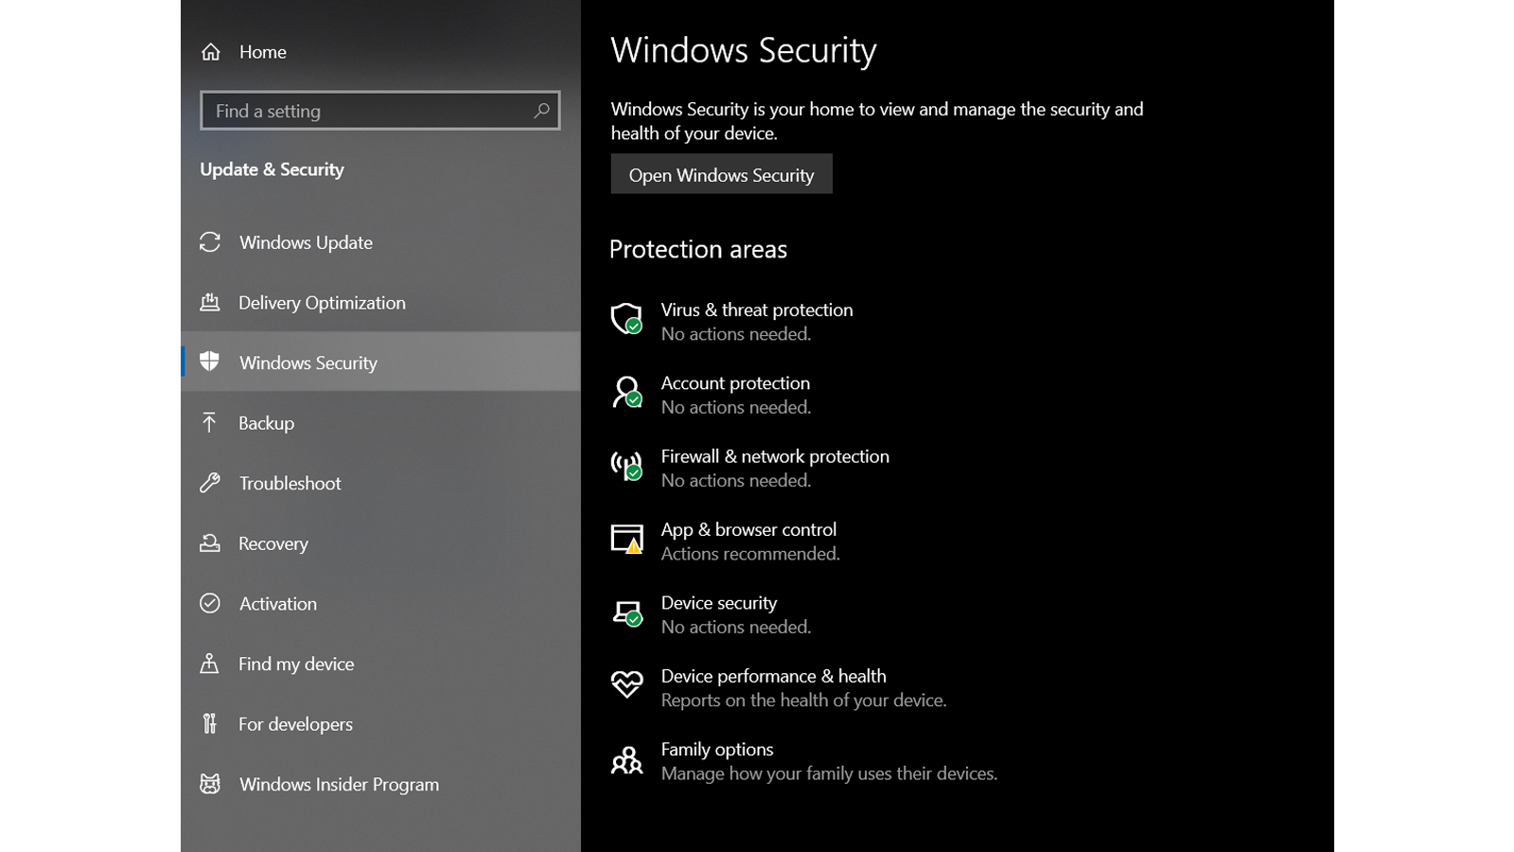The image size is (1514, 852).
Task: Switch to the Delivery Optimization section
Action: [322, 303]
